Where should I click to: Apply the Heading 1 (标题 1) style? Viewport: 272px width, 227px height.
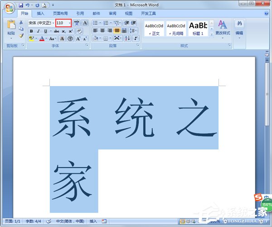coord(198,28)
